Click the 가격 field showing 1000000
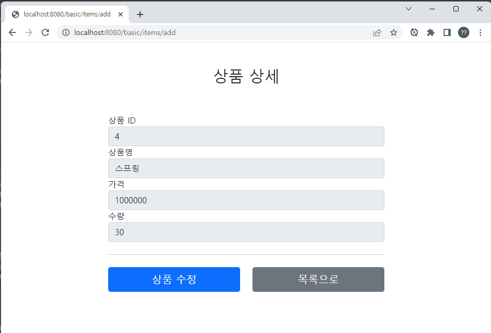Image resolution: width=491 pixels, height=333 pixels. click(246, 200)
